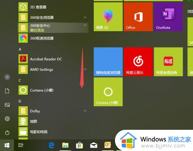Open Settings gear in the Start sidebar

click(x=7, y=119)
